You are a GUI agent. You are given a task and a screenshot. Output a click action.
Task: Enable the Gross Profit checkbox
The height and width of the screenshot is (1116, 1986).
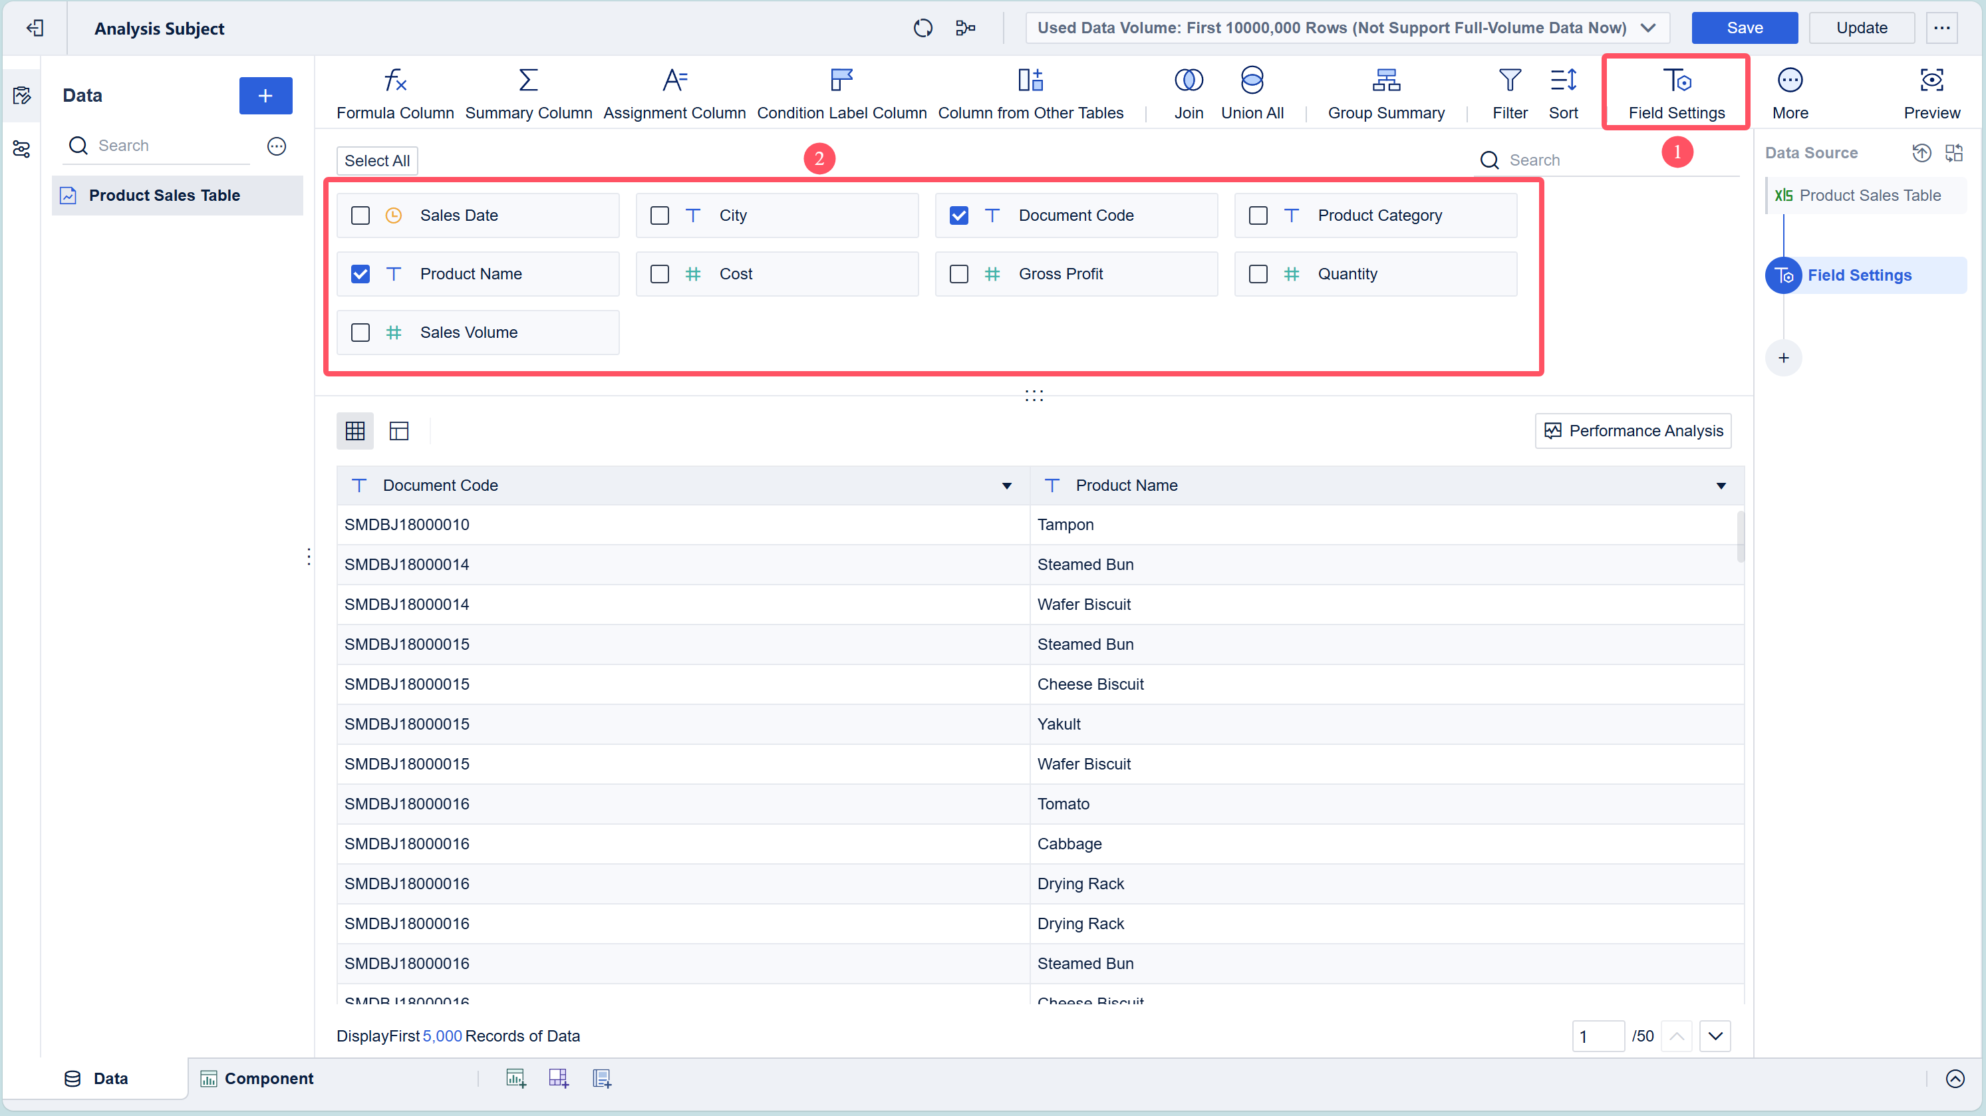[x=958, y=273]
